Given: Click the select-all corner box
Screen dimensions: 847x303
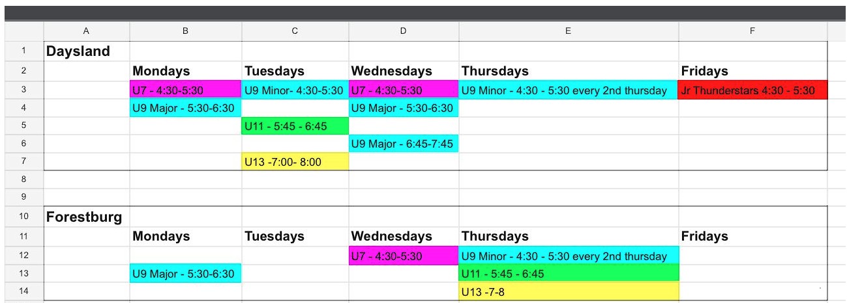Looking at the screenshot, I should [x=23, y=31].
